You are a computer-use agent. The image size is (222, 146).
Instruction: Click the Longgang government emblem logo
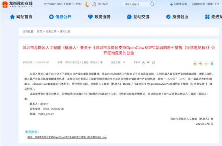click(5, 4)
